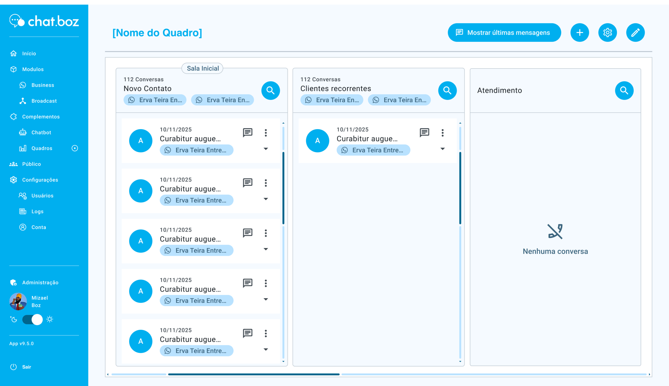Screen dimensions: 669x386
Task: Click the pencil edit board icon
Action: tap(635, 33)
